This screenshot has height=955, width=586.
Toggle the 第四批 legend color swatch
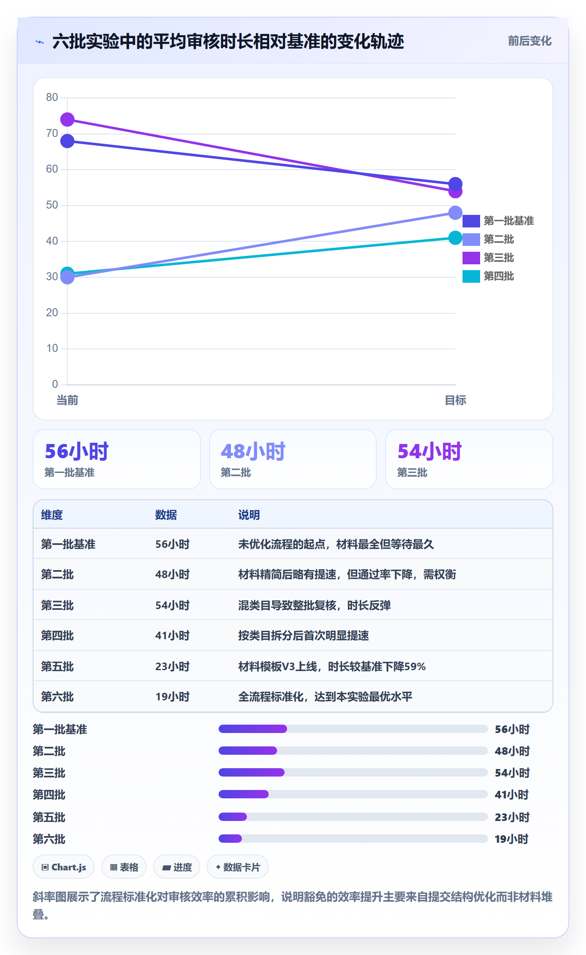[x=471, y=276]
